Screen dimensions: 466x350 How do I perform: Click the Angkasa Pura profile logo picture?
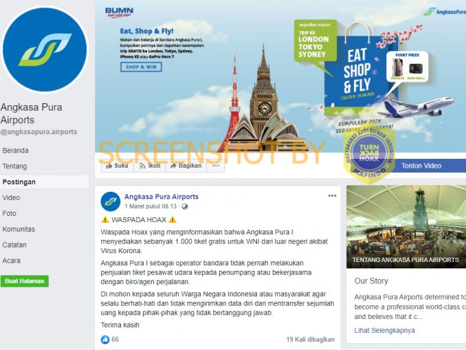tap(45, 50)
